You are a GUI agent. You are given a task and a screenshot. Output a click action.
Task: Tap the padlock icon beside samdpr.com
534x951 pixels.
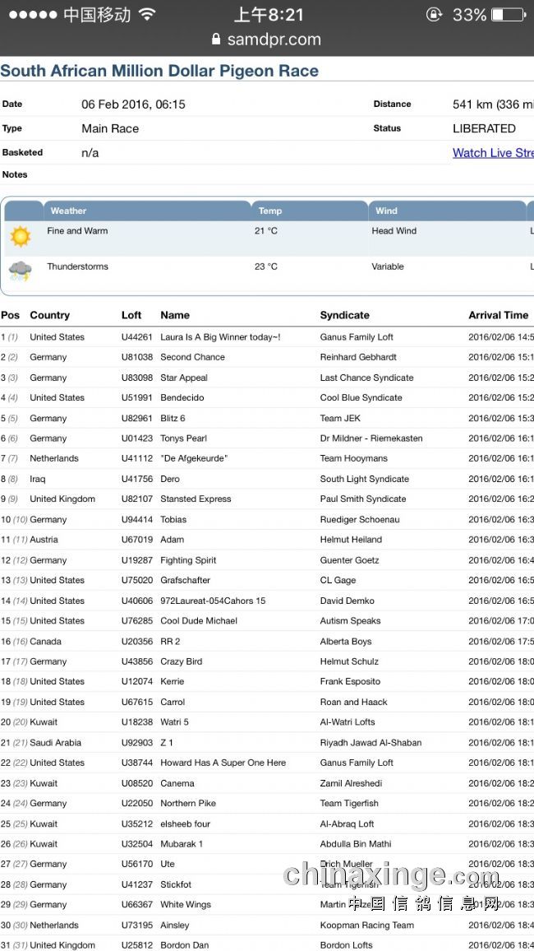tap(216, 39)
